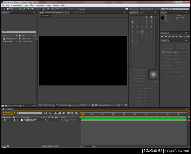The width and height of the screenshot is (191, 154).
Task: Start RAM Preview in Preview panel
Action: [188, 37]
